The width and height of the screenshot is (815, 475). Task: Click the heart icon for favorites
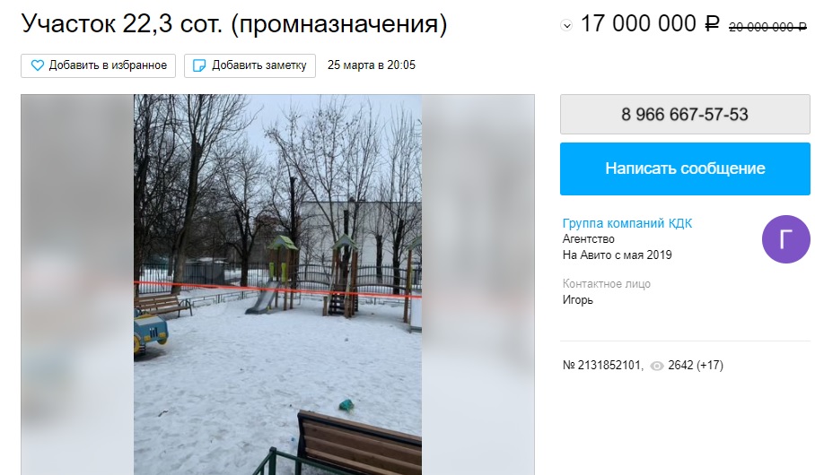(x=38, y=65)
